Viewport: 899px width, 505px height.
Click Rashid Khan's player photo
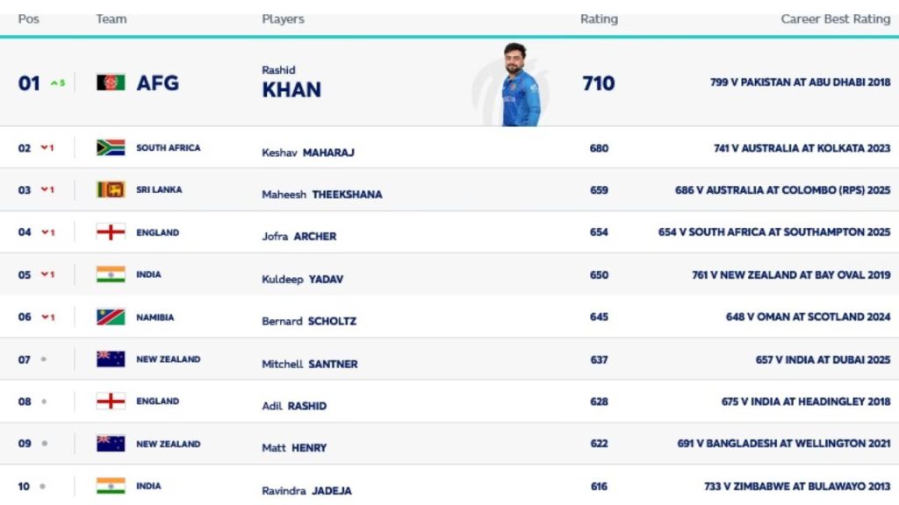click(519, 84)
